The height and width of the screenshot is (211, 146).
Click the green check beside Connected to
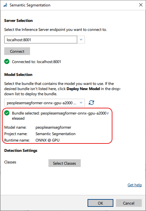point(7,62)
